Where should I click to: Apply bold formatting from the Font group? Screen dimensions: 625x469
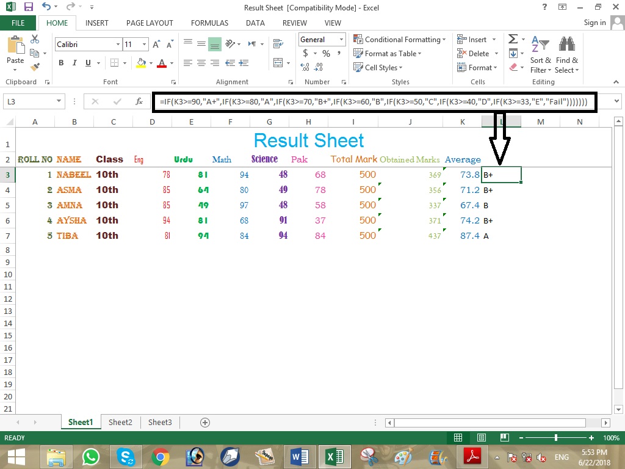click(x=60, y=63)
